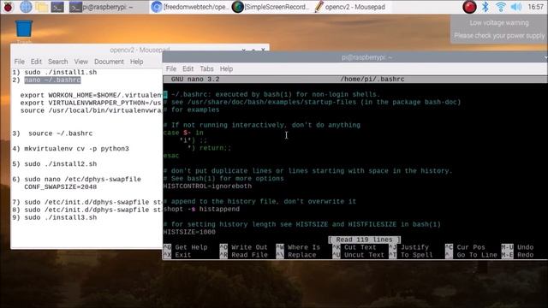Click the pi@raspberrypi terminal title bar
This screenshot has width=548, height=308.
[355, 57]
